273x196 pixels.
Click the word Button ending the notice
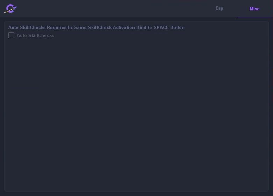point(177,28)
